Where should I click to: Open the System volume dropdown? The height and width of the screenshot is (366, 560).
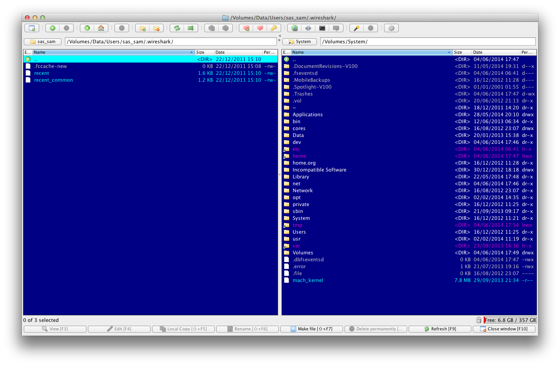tap(300, 41)
